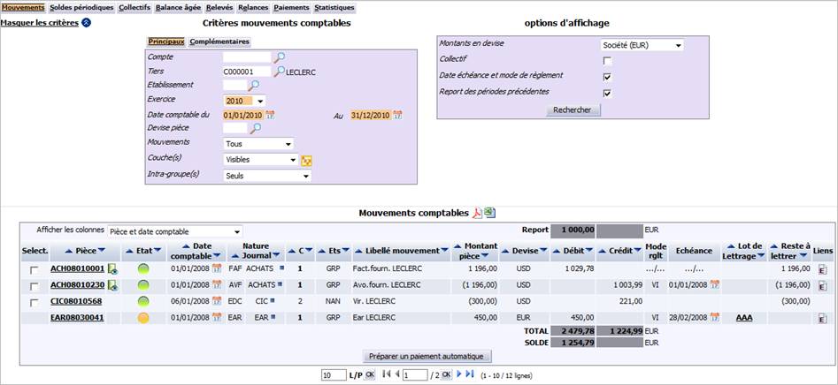View document icon beside ACH08010001

point(112,270)
